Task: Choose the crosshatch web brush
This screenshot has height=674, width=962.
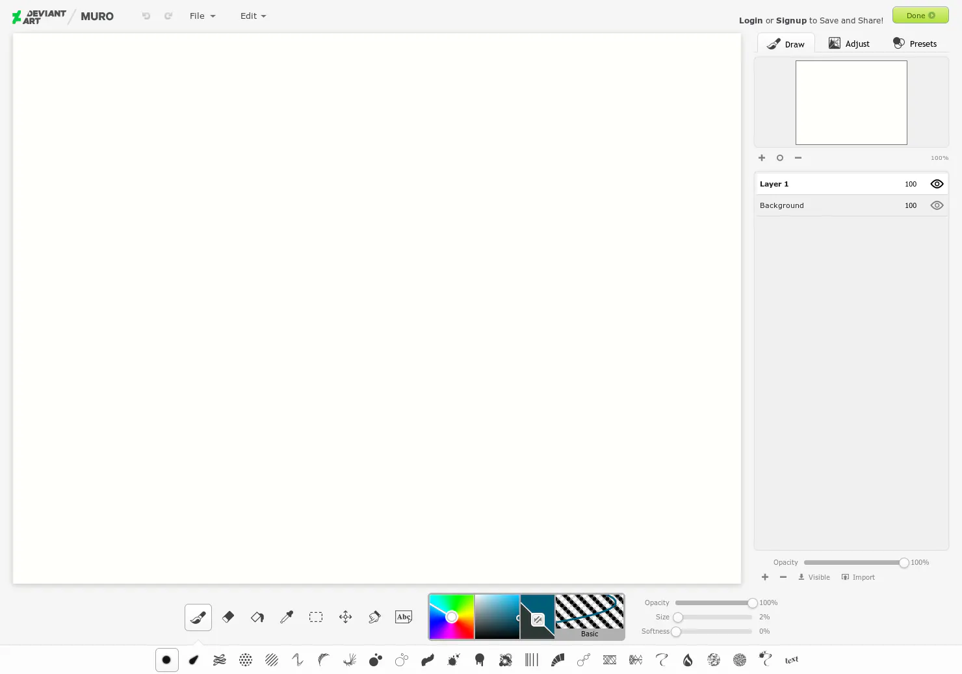Action: tap(610, 660)
